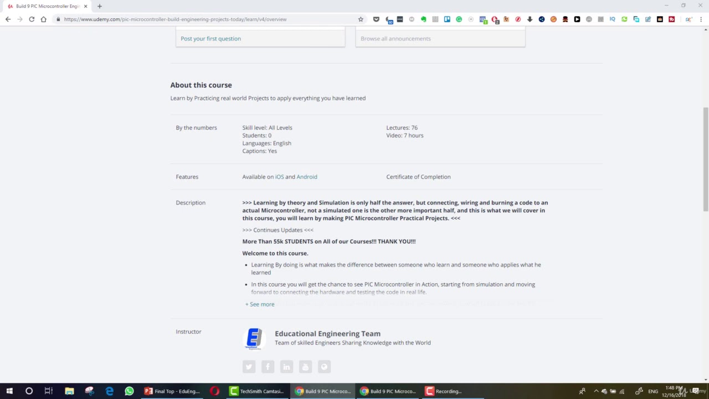Screen dimensions: 709x399
Task: Select the Build 9 PIC Microcontroller browser tab
Action: (x=47, y=6)
